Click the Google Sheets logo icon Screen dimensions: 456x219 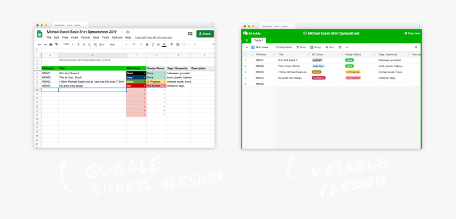tap(40, 34)
